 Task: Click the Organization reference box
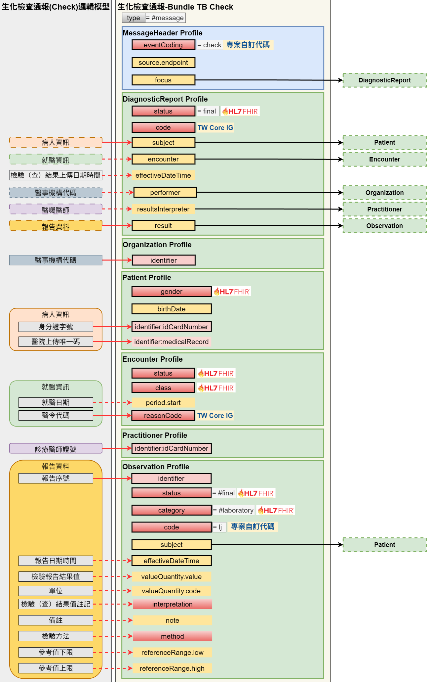[x=385, y=193]
